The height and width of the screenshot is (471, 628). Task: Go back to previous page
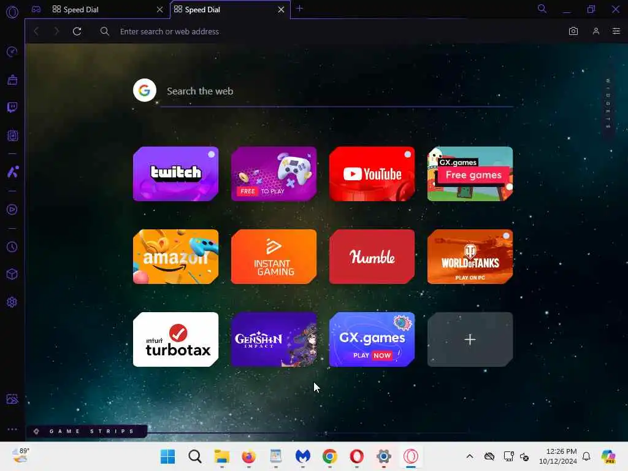pos(36,31)
